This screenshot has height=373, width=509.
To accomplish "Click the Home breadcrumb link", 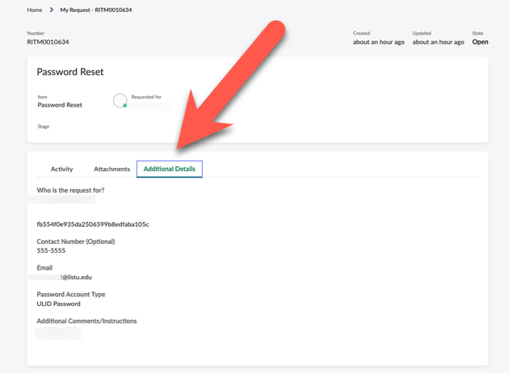I will pyautogui.click(x=34, y=10).
